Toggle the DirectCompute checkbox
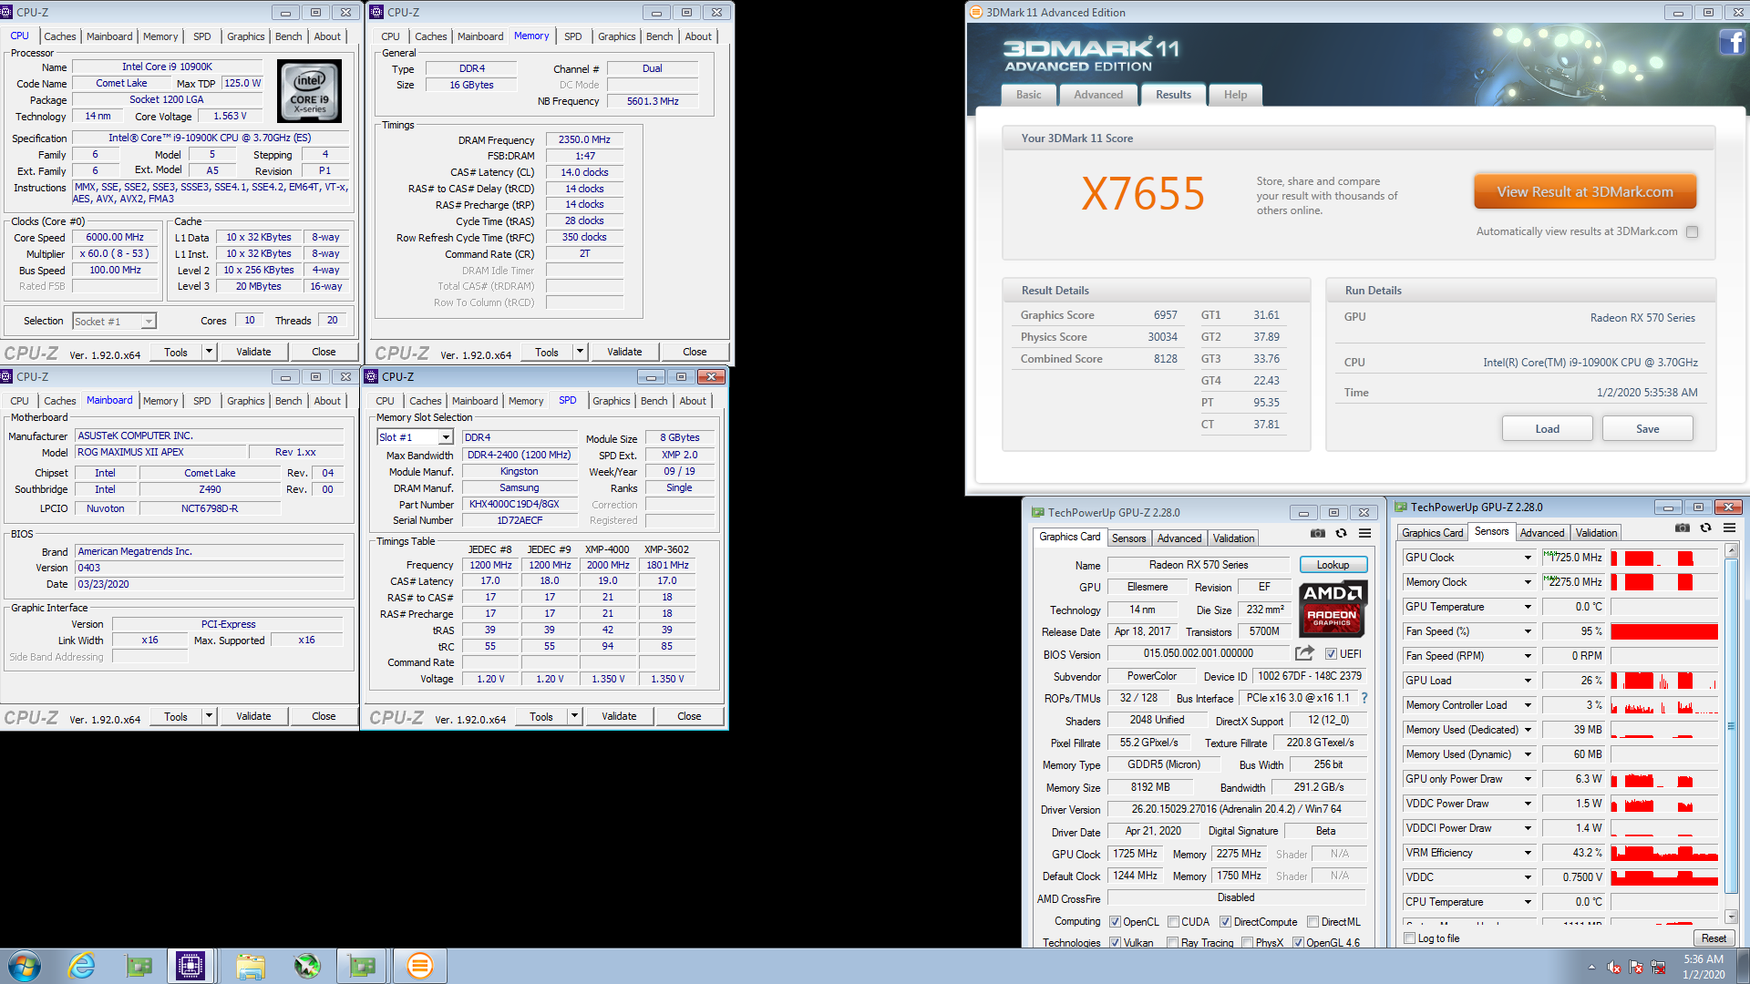Screen dimensions: 1750x984 pos(1225,922)
